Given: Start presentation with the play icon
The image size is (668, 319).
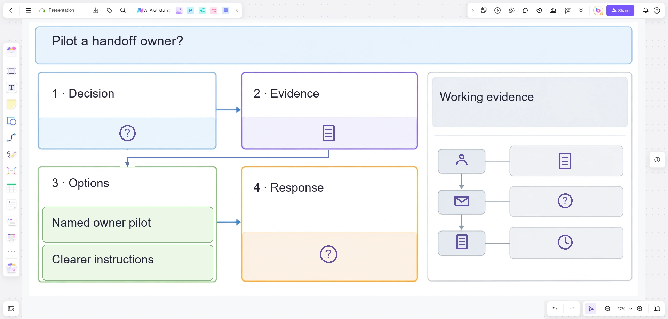Looking at the screenshot, I should [498, 10].
